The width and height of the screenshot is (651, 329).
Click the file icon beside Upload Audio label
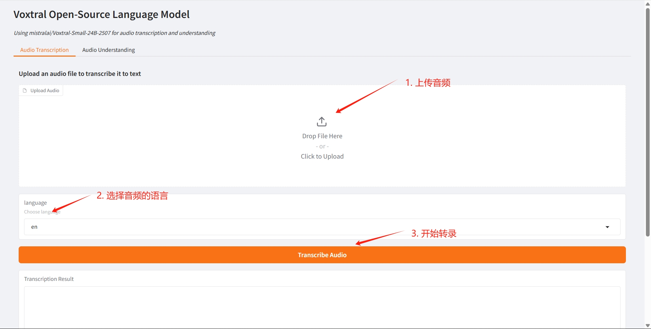[25, 90]
